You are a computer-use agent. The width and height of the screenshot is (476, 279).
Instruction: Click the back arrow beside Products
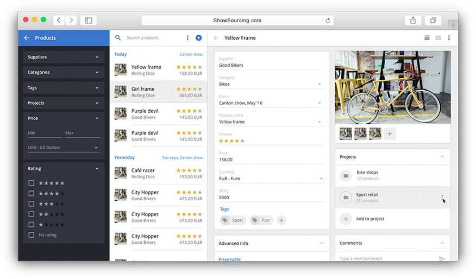point(27,38)
